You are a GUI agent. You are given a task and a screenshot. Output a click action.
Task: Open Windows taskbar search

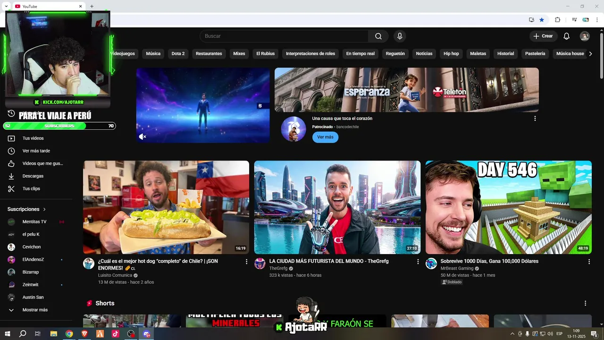tap(22, 334)
